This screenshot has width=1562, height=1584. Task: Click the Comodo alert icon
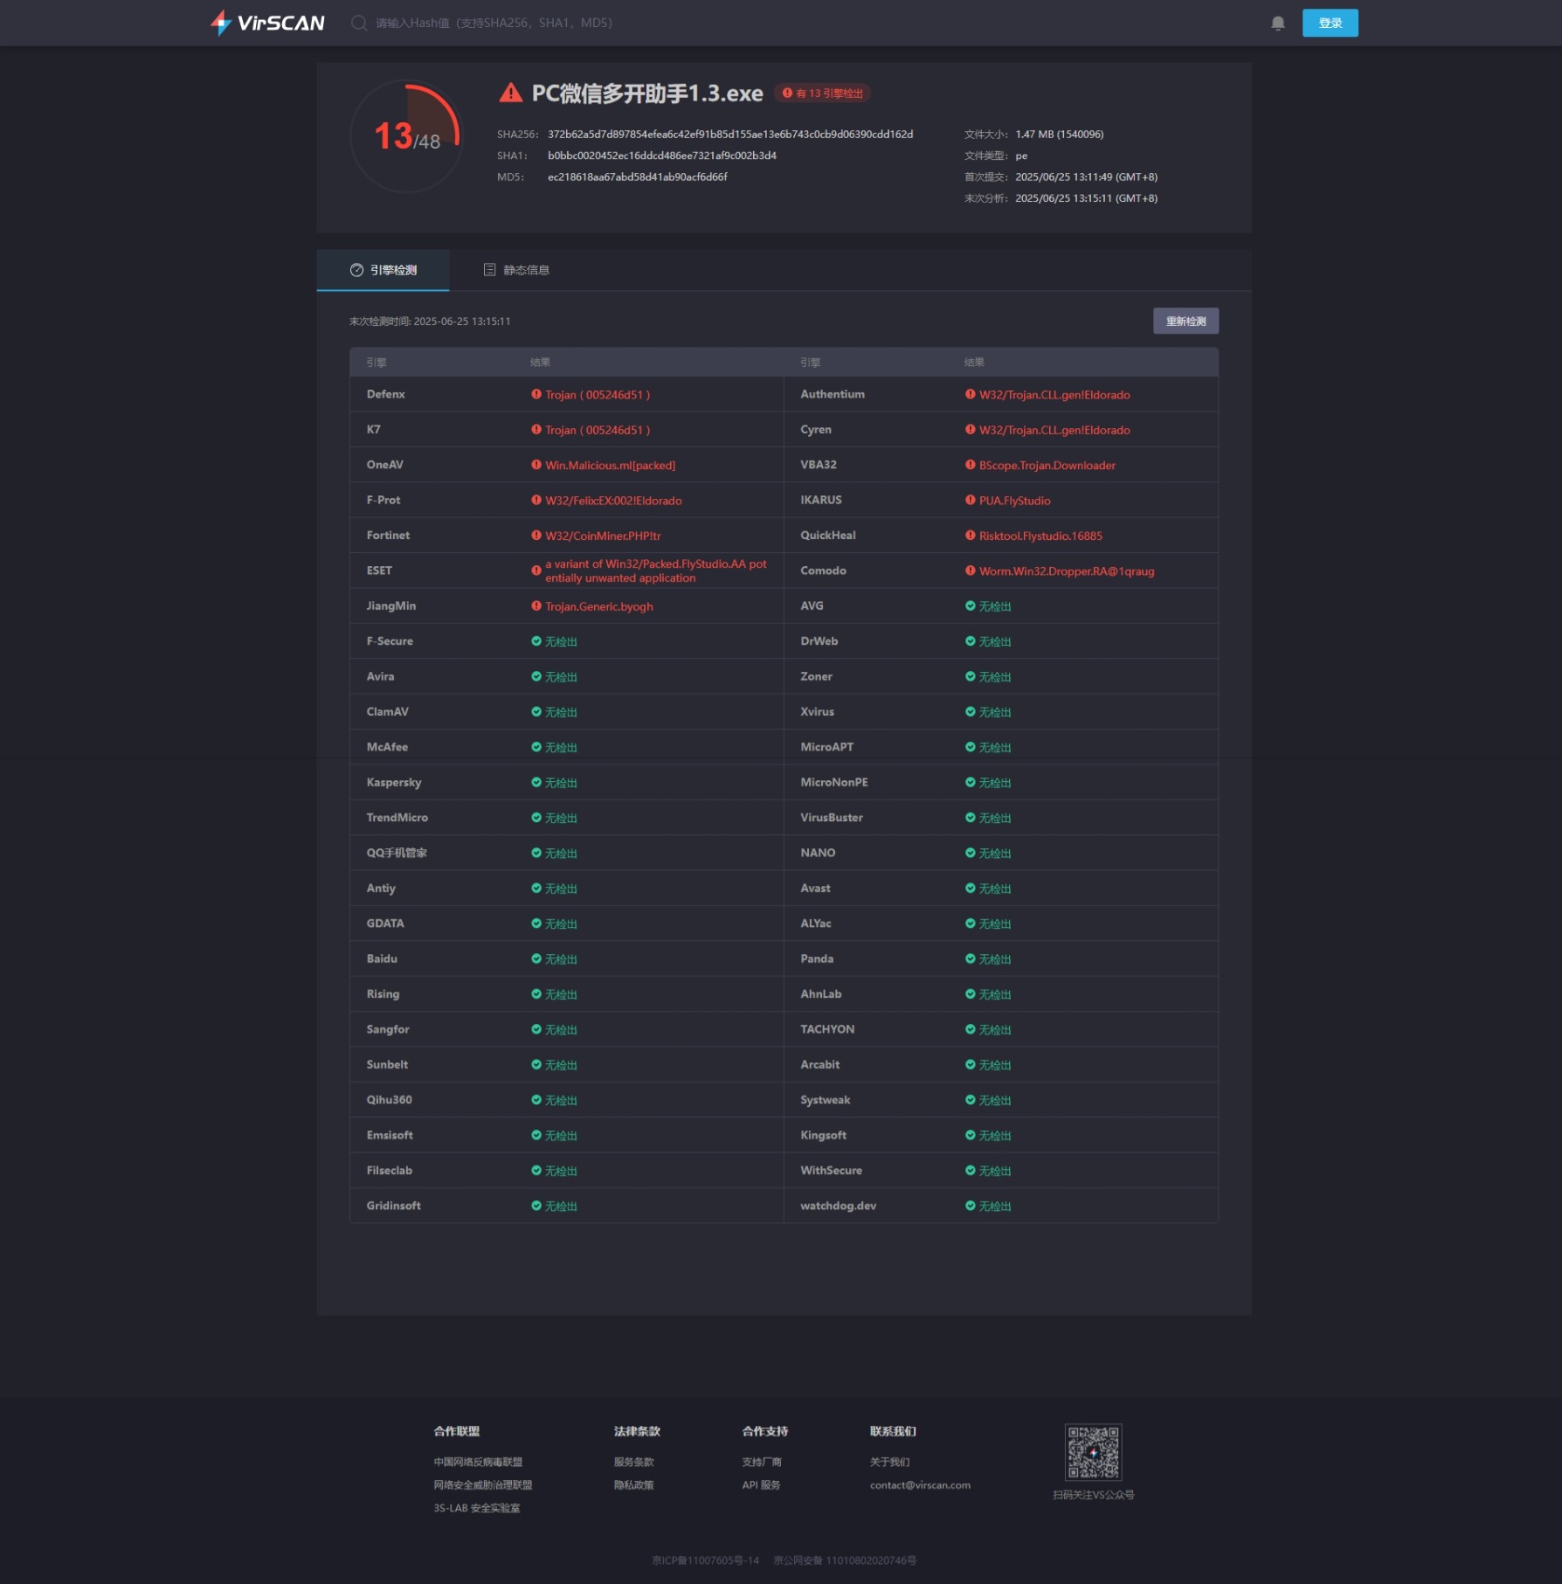[970, 571]
